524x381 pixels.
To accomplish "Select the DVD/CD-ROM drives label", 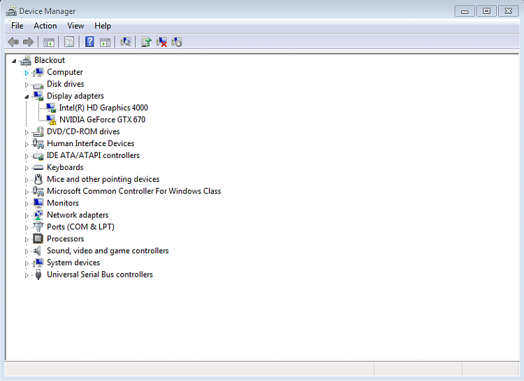I will tap(83, 131).
